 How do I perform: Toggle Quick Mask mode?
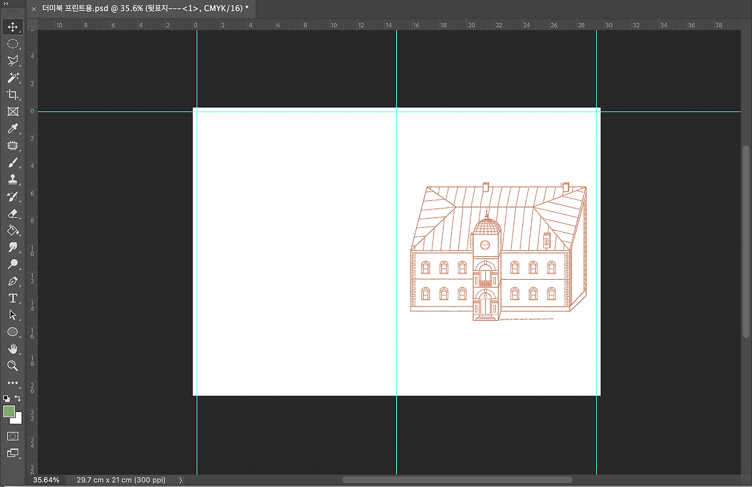12,436
